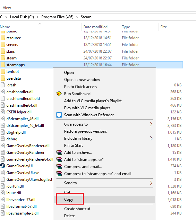The width and height of the screenshot is (196, 220).
Task: Sort files by Date modified column
Action: [x=95, y=27]
